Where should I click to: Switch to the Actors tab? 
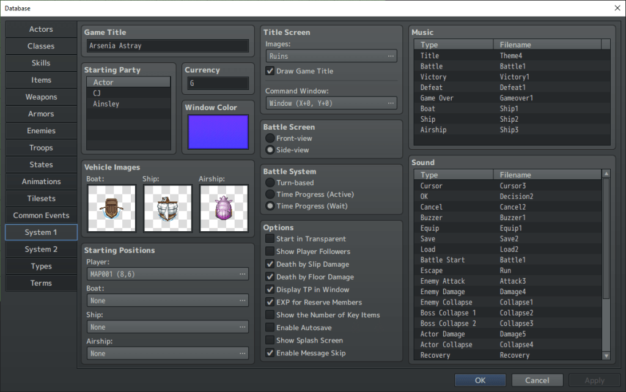pos(41,29)
